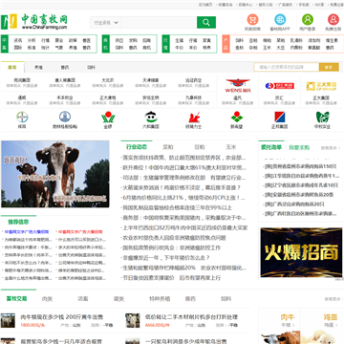Click the 九鼎科技 brand name
The image size is (344, 344).
coord(194,97)
